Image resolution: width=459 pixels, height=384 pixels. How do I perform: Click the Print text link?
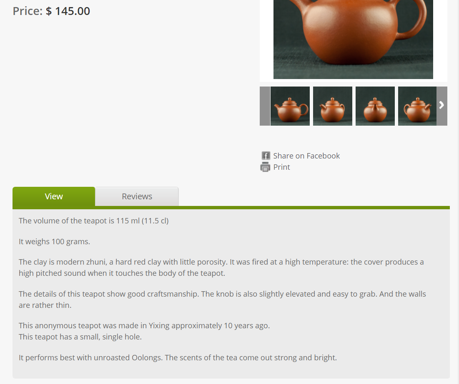(x=281, y=167)
